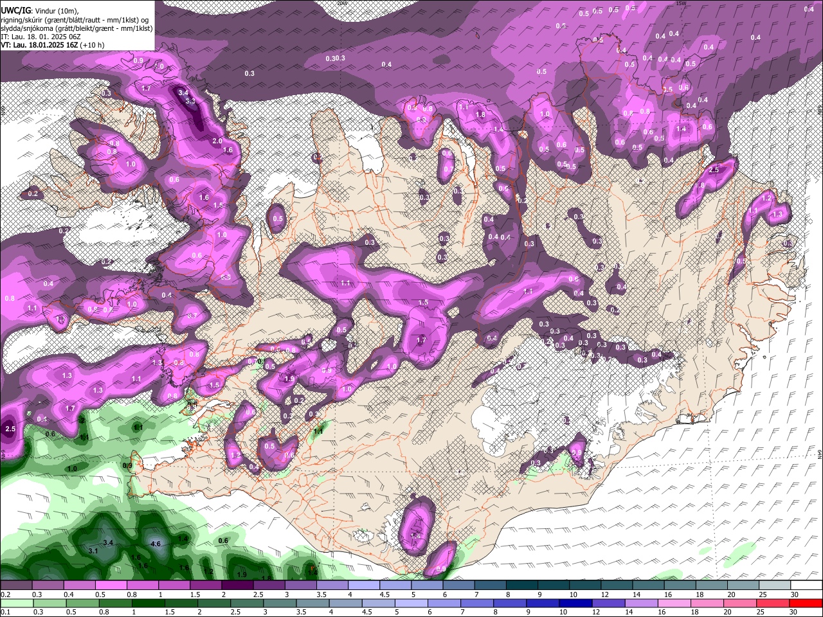Click the 3.3 snow value in the Westfjords

pyautogui.click(x=190, y=101)
